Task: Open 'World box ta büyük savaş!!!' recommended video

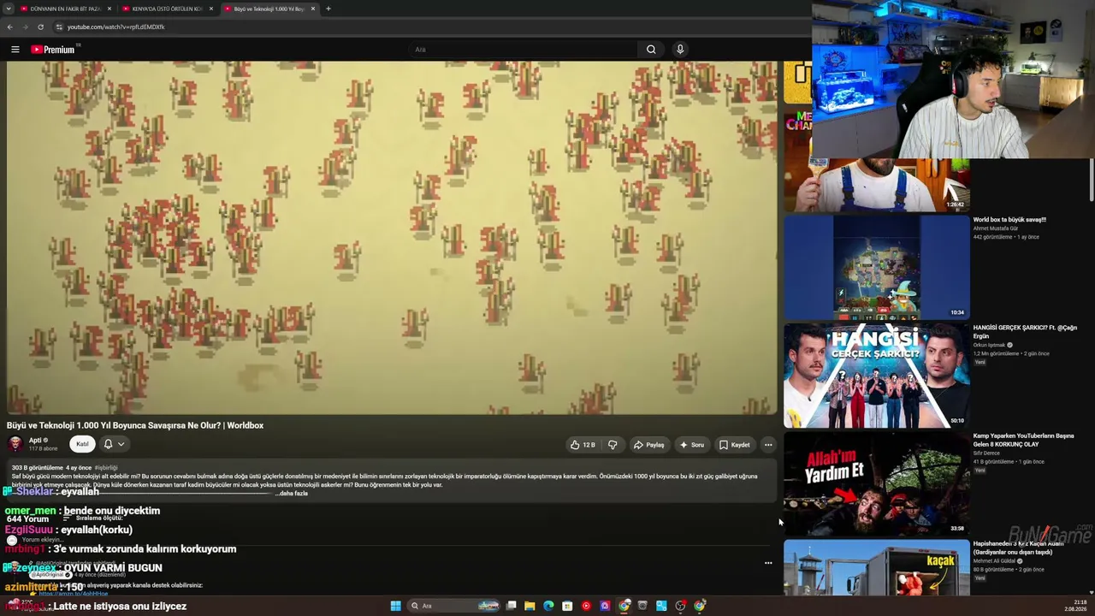Action: (1009, 220)
